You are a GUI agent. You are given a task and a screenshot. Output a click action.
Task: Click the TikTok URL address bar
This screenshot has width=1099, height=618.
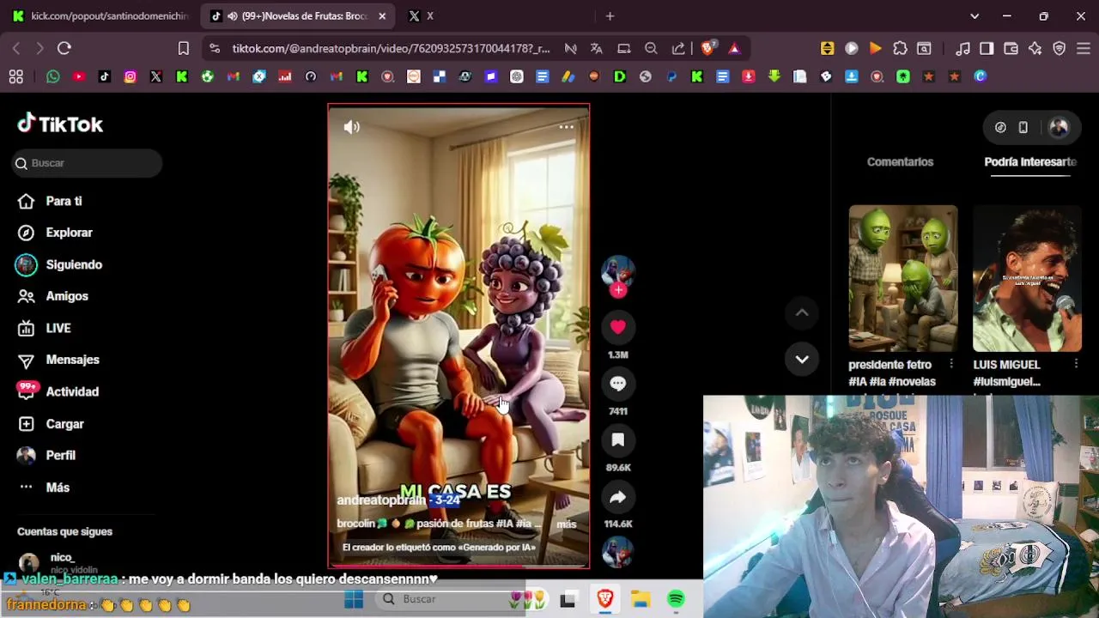(391, 48)
